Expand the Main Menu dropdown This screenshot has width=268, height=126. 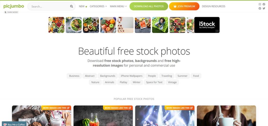[118, 6]
